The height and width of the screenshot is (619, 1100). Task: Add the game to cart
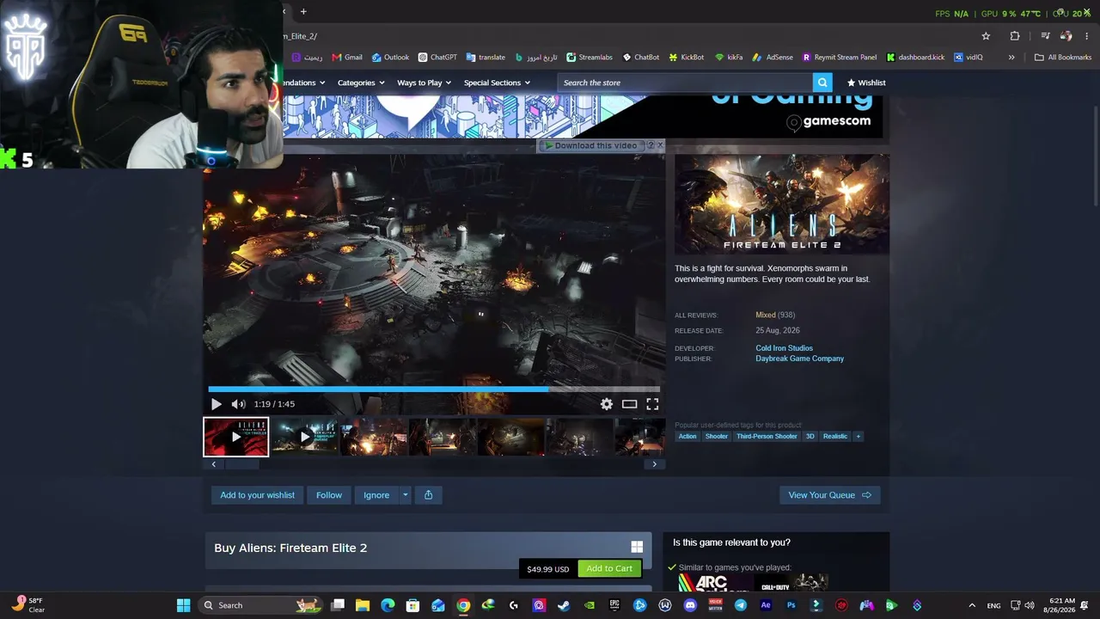click(609, 568)
